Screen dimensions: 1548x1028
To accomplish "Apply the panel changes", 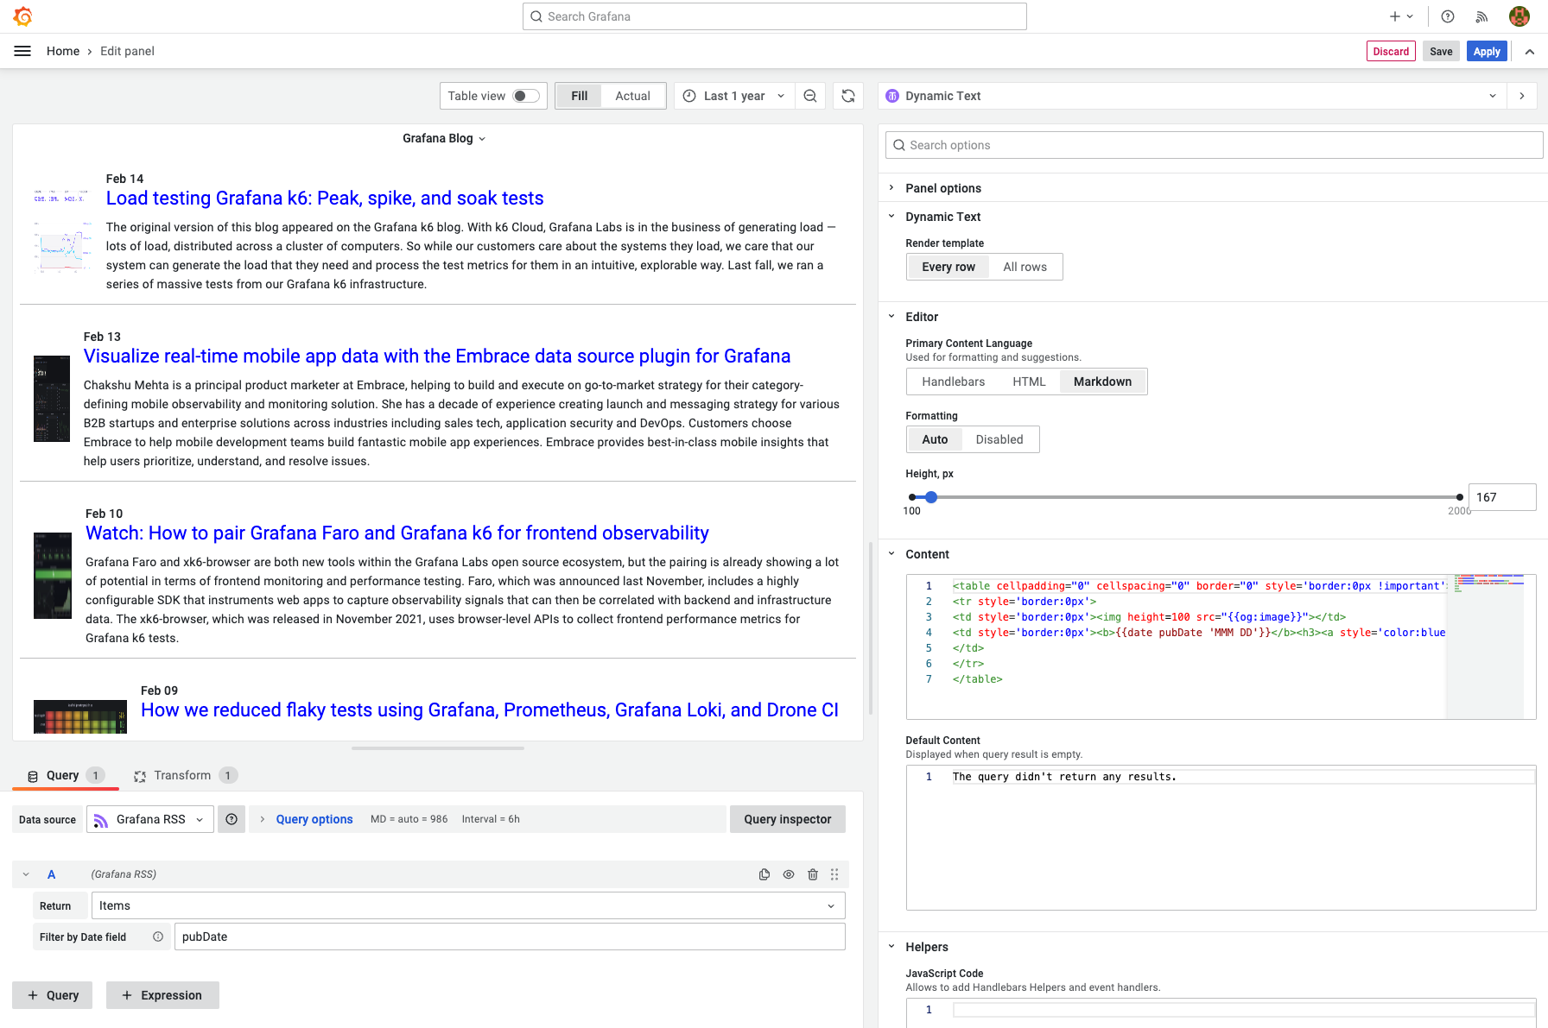I will click(x=1487, y=52).
